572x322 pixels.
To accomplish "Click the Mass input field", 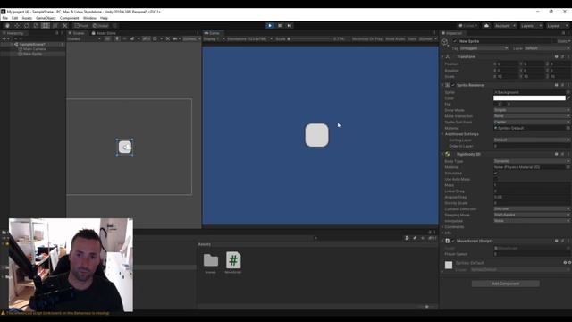I will click(532, 185).
